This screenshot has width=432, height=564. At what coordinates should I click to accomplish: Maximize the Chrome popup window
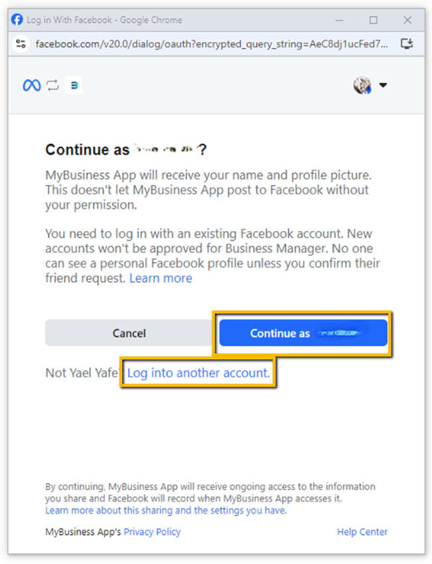coord(374,20)
